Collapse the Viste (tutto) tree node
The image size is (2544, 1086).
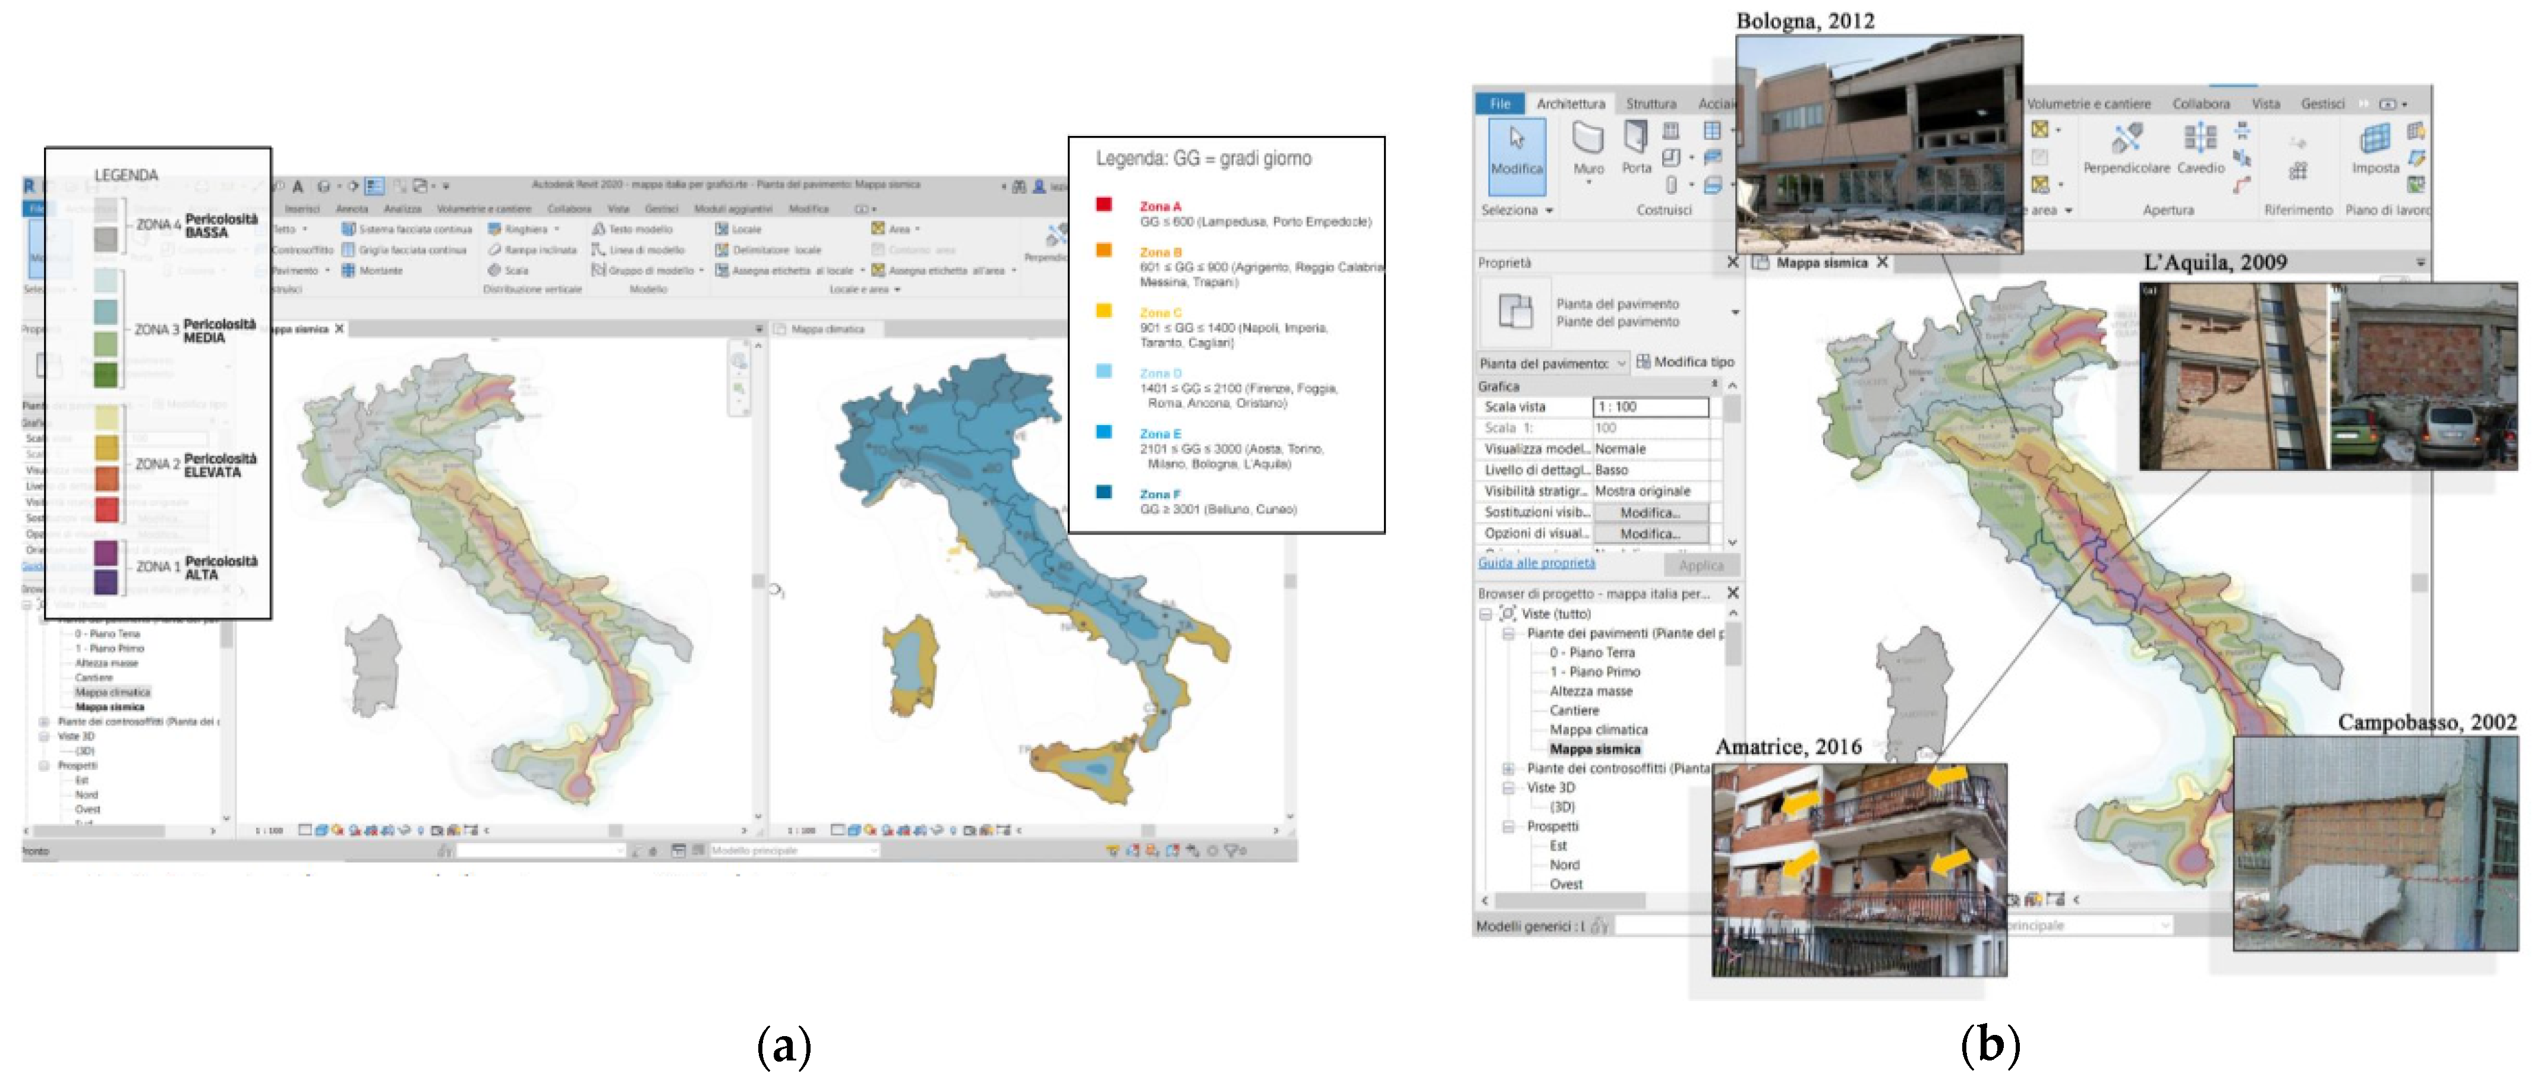coord(1485,613)
